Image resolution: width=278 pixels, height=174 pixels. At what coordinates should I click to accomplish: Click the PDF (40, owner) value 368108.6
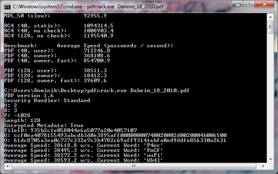97,56
